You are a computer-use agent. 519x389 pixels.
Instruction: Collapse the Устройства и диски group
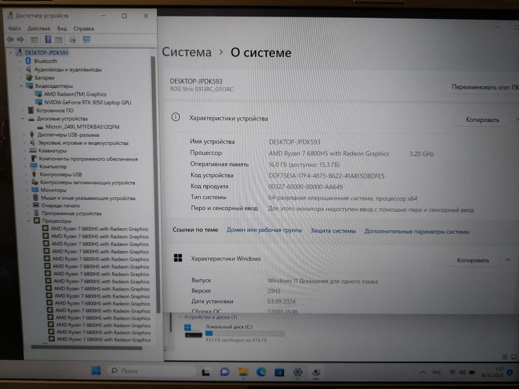click(x=180, y=317)
